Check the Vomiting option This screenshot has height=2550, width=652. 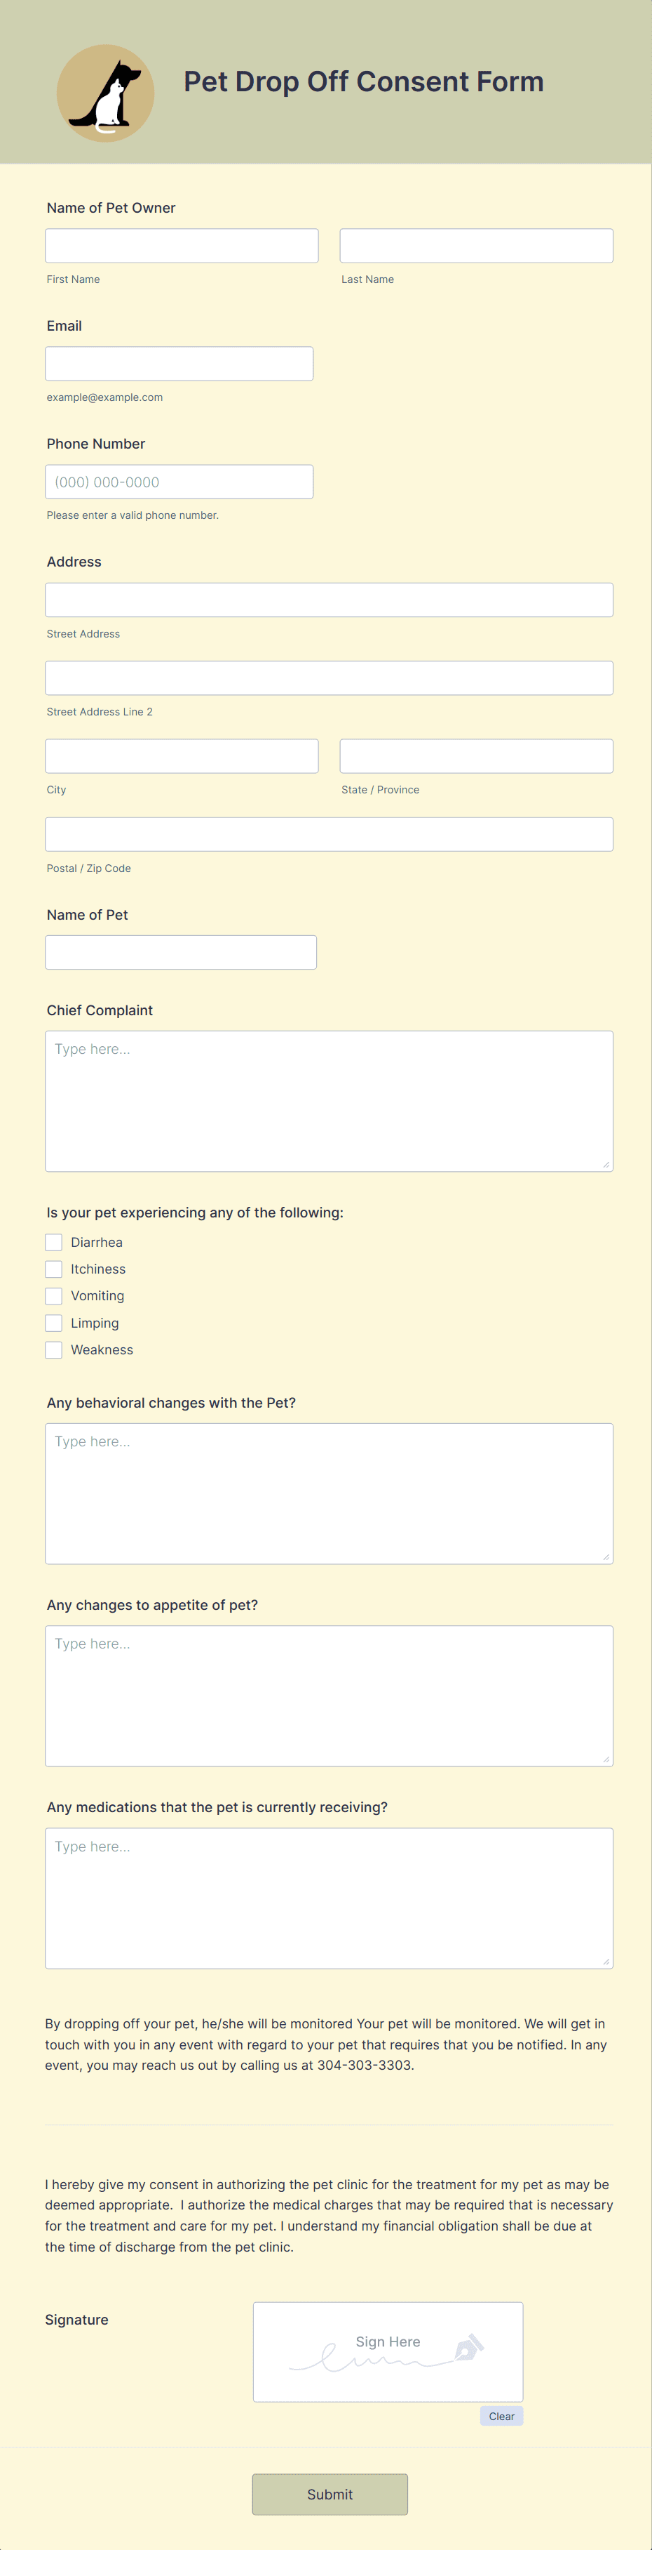click(x=53, y=1295)
